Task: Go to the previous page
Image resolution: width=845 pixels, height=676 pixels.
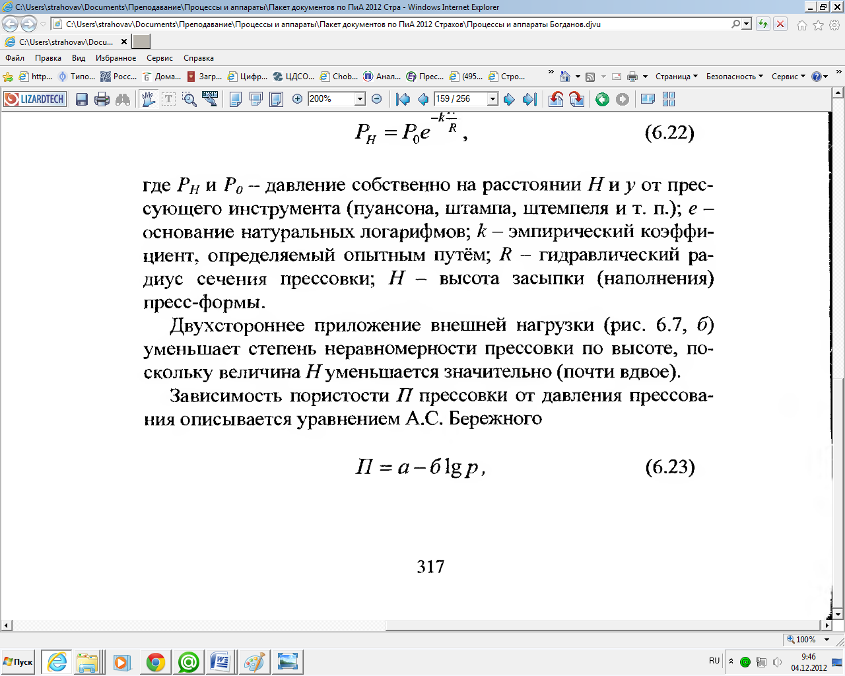Action: coord(423,99)
